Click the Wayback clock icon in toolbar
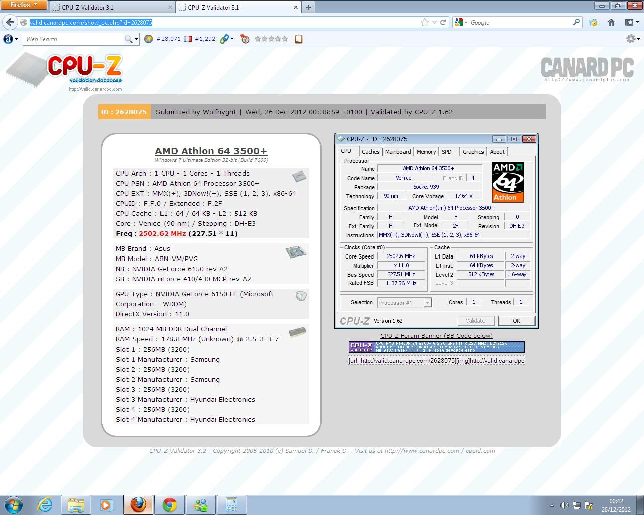Viewport: 644px width, 515px height. coord(245,39)
